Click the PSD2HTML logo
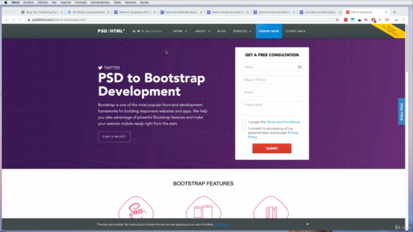Viewport: 413px width, 232px height. click(x=111, y=31)
